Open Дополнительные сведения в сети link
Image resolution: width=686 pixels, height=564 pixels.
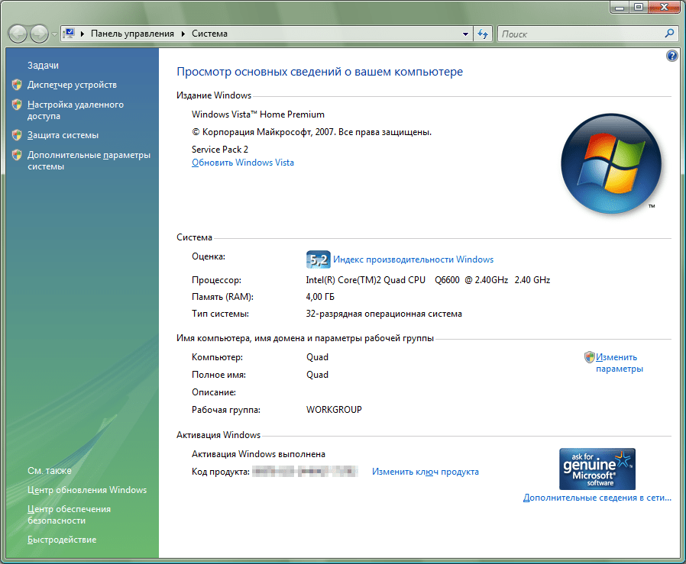point(597,498)
